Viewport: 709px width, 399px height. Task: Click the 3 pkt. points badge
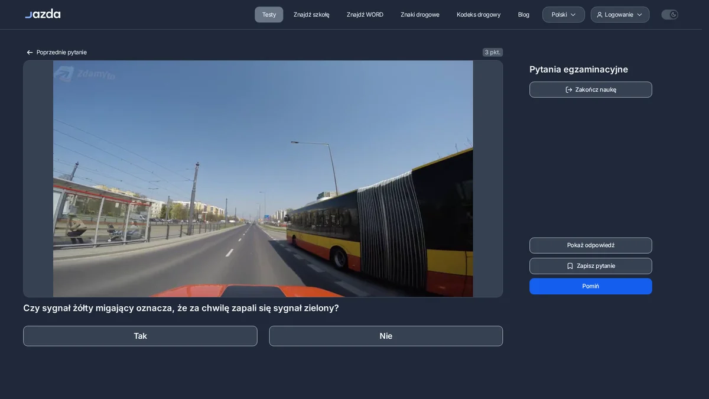pyautogui.click(x=493, y=52)
